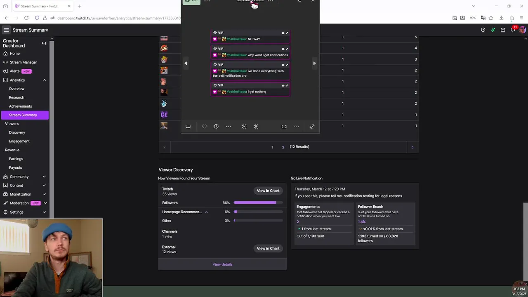This screenshot has height=297, width=528.
Task: Open Discovery under Viewers
Action: click(17, 132)
